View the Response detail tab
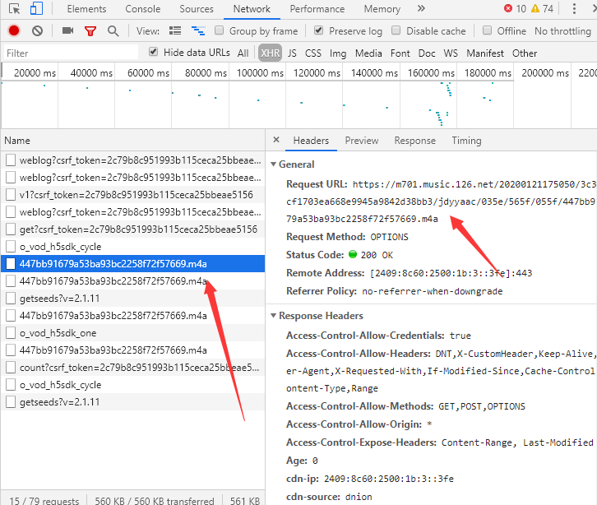Image resolution: width=597 pixels, height=505 pixels. 414,141
